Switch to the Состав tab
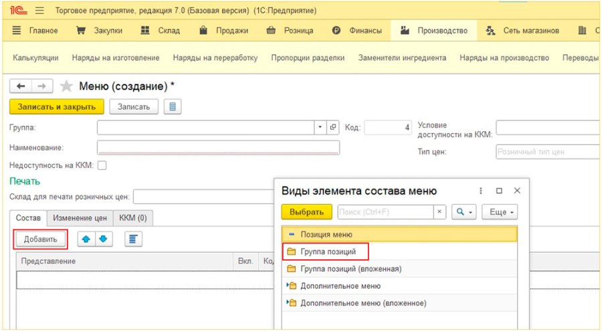Viewport: 602px width, 331px height. (28, 218)
